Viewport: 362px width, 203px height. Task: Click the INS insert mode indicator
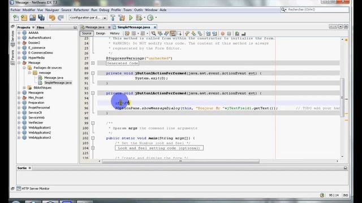pos(346,195)
